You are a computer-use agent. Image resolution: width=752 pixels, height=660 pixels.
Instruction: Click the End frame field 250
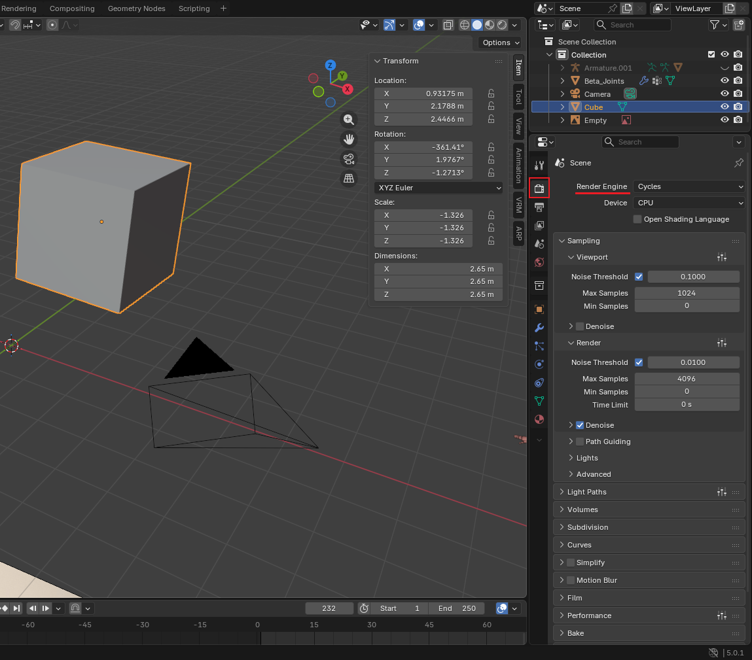(x=457, y=608)
